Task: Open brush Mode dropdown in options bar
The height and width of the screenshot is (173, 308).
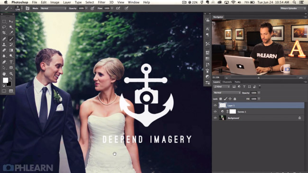Action: [x=53, y=8]
